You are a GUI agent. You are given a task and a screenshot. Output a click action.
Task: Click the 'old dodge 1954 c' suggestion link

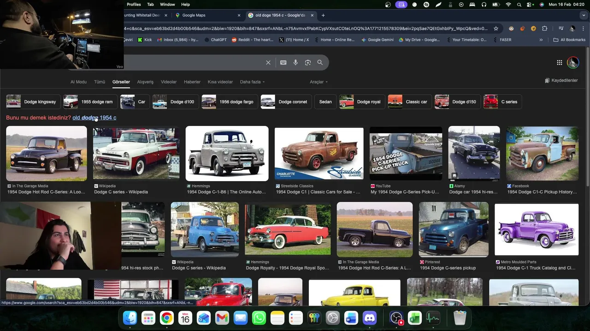(94, 118)
